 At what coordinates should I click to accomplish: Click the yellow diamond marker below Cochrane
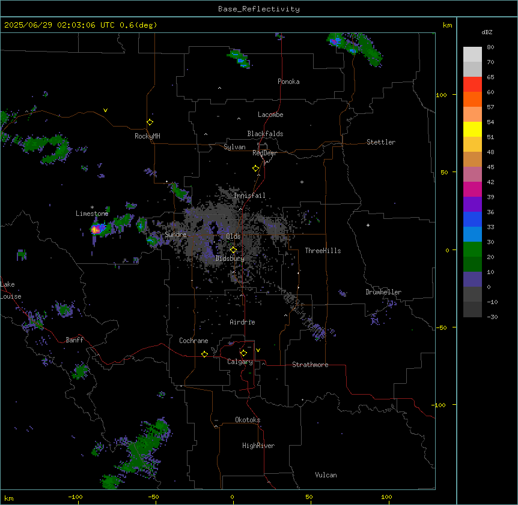[x=204, y=354]
